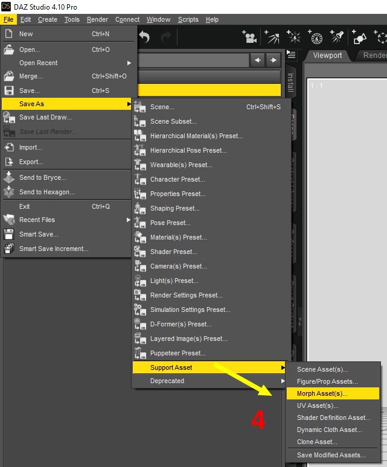Open the Connect menu

click(127, 20)
